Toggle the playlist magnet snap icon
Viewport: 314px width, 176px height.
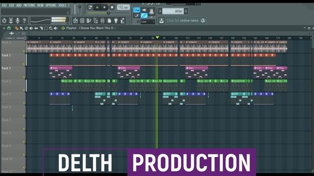point(9,28)
